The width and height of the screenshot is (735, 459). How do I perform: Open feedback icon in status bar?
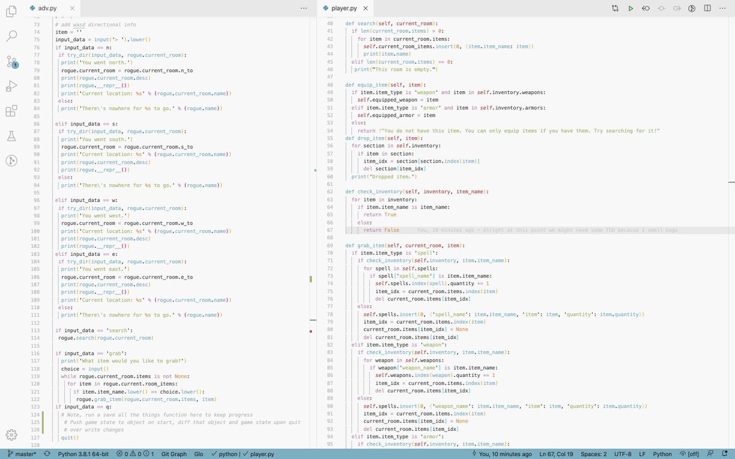[710, 454]
